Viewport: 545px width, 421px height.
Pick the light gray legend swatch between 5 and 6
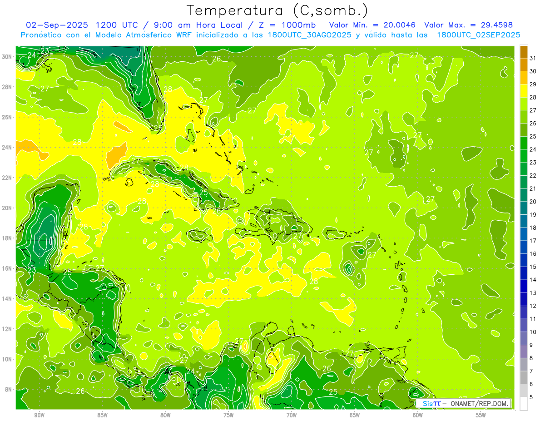(524, 391)
